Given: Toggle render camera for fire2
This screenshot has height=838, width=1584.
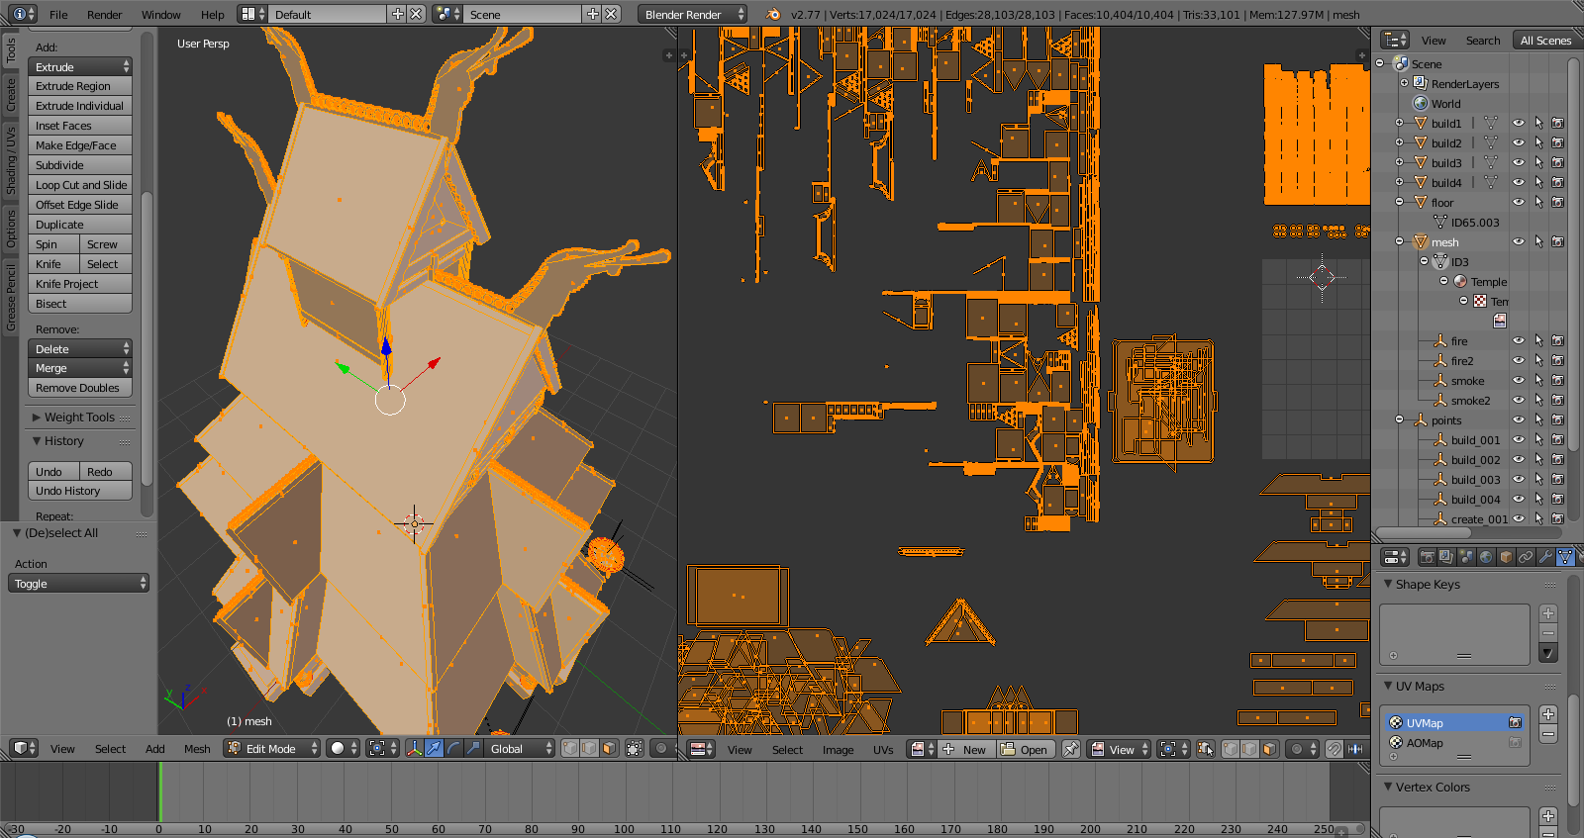Looking at the screenshot, I should coord(1557,361).
